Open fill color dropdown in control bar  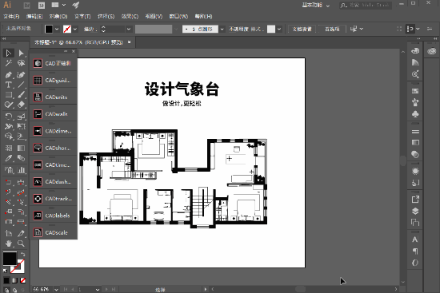(x=57, y=29)
